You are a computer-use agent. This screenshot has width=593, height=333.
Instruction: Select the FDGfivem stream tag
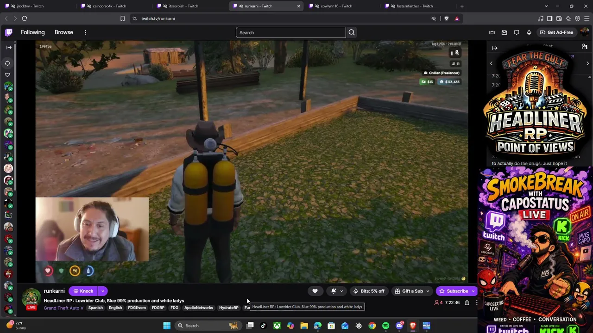coord(137,308)
